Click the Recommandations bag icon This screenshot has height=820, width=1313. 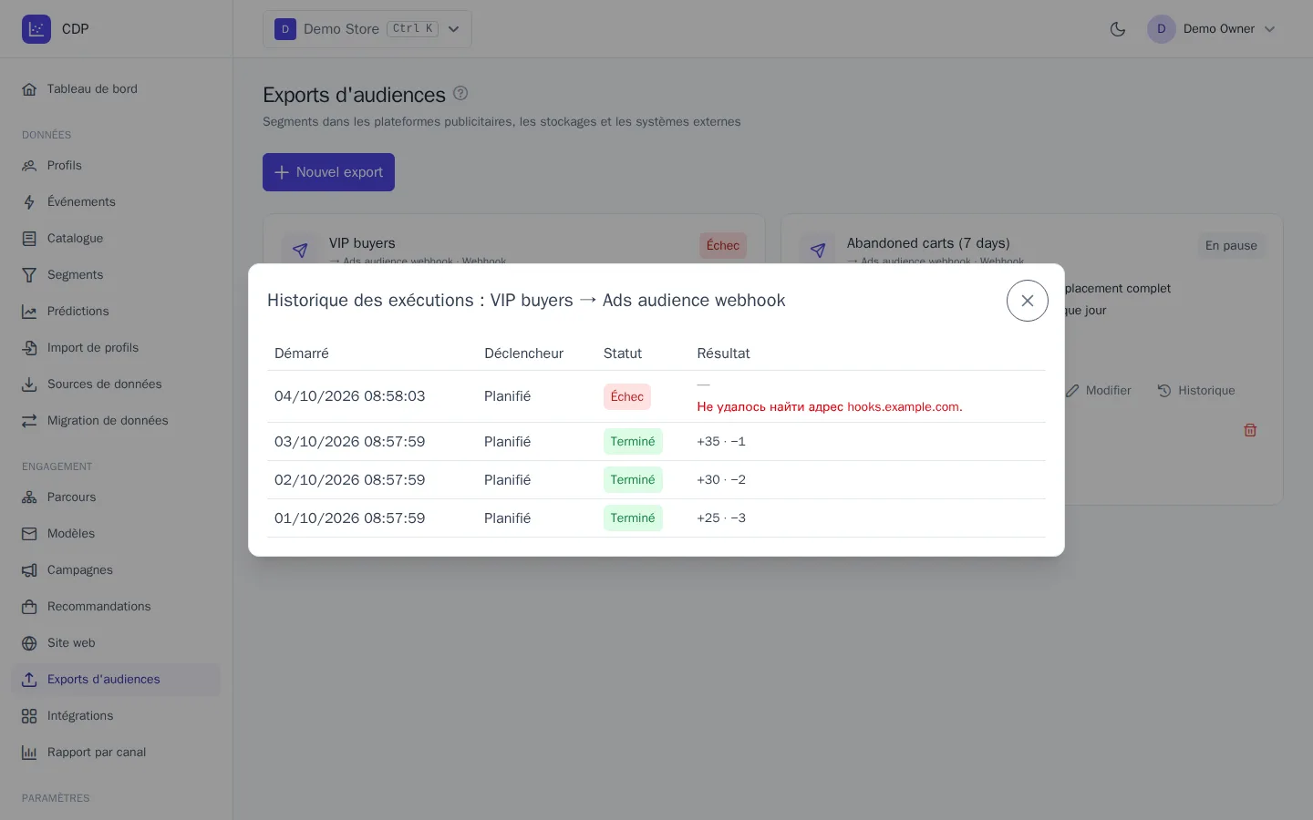(x=29, y=607)
